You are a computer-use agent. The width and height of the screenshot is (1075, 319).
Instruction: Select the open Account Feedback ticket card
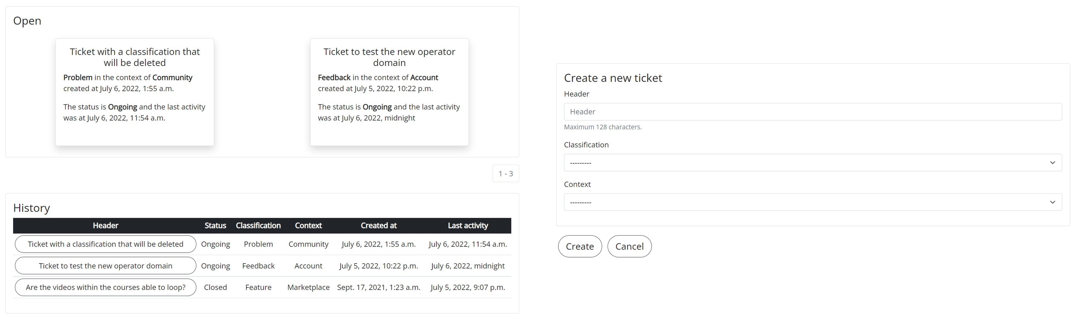pyautogui.click(x=389, y=92)
